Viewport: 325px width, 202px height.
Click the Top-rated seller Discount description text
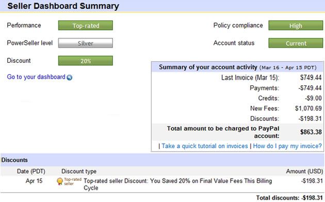[x=178, y=184]
